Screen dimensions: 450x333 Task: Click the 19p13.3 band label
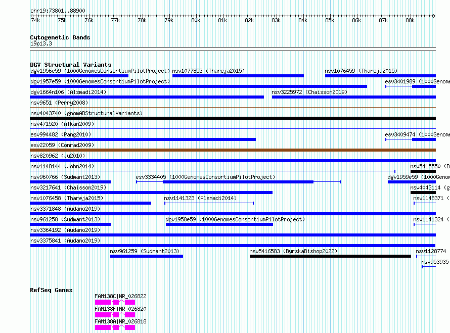click(x=41, y=43)
